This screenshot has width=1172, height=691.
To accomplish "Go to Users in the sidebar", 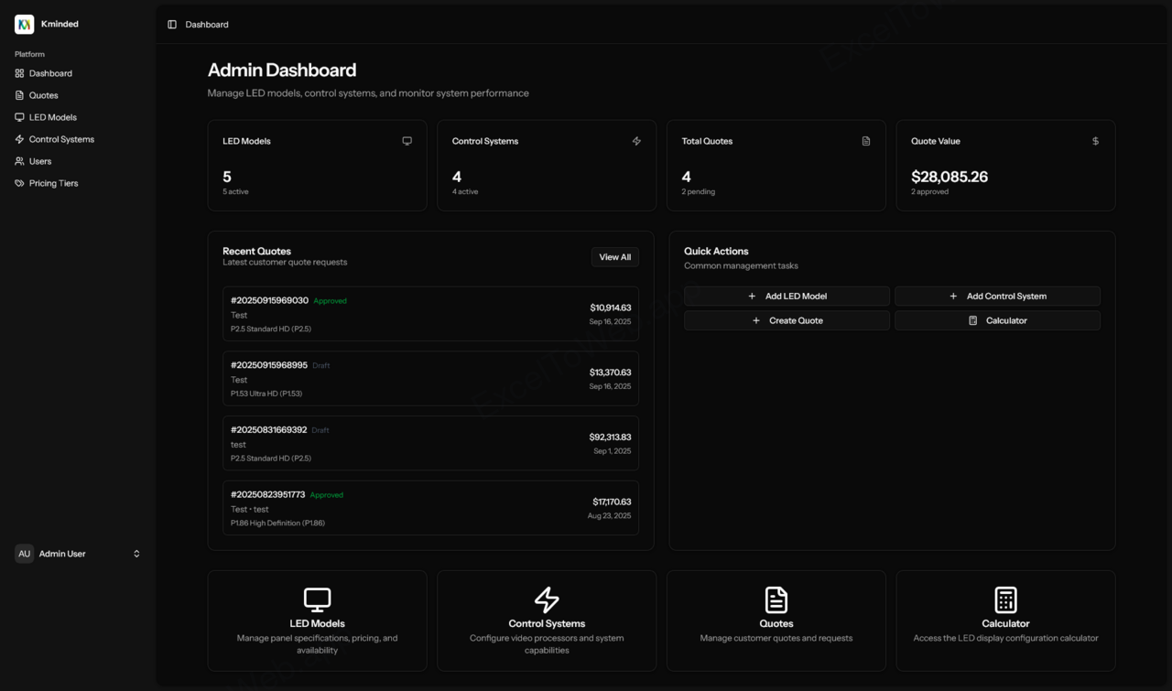I will (x=39, y=161).
